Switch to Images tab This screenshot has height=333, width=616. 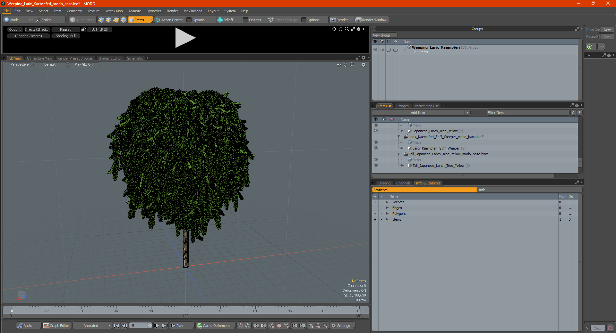coord(403,106)
